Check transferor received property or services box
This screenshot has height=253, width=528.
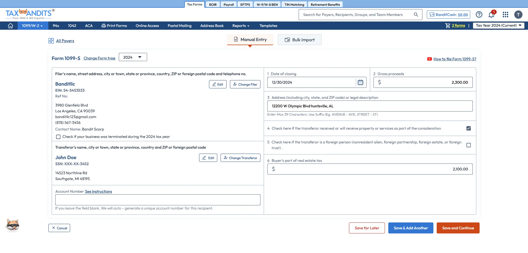tap(469, 128)
